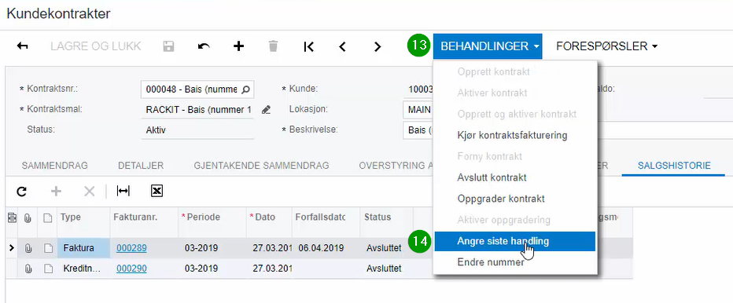Screen dimensions: 733x303
Task: Fit columns icon in grid toolbar
Action: pos(123,191)
